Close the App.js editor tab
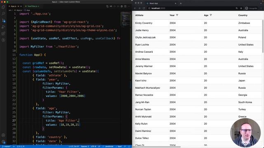The image size is (264, 148). click(x=21, y=6)
